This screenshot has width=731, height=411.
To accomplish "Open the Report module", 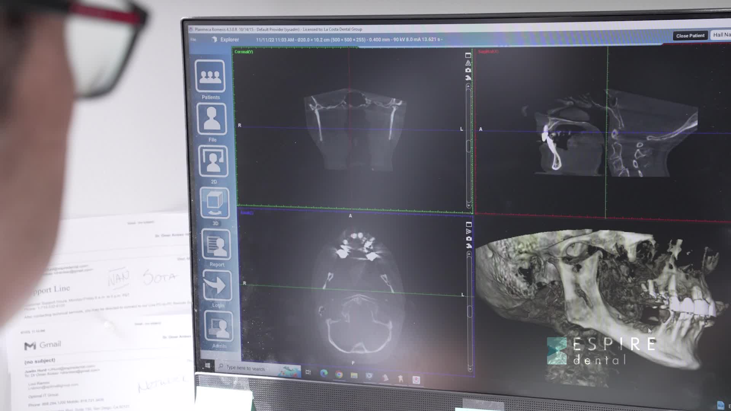I will pos(216,245).
